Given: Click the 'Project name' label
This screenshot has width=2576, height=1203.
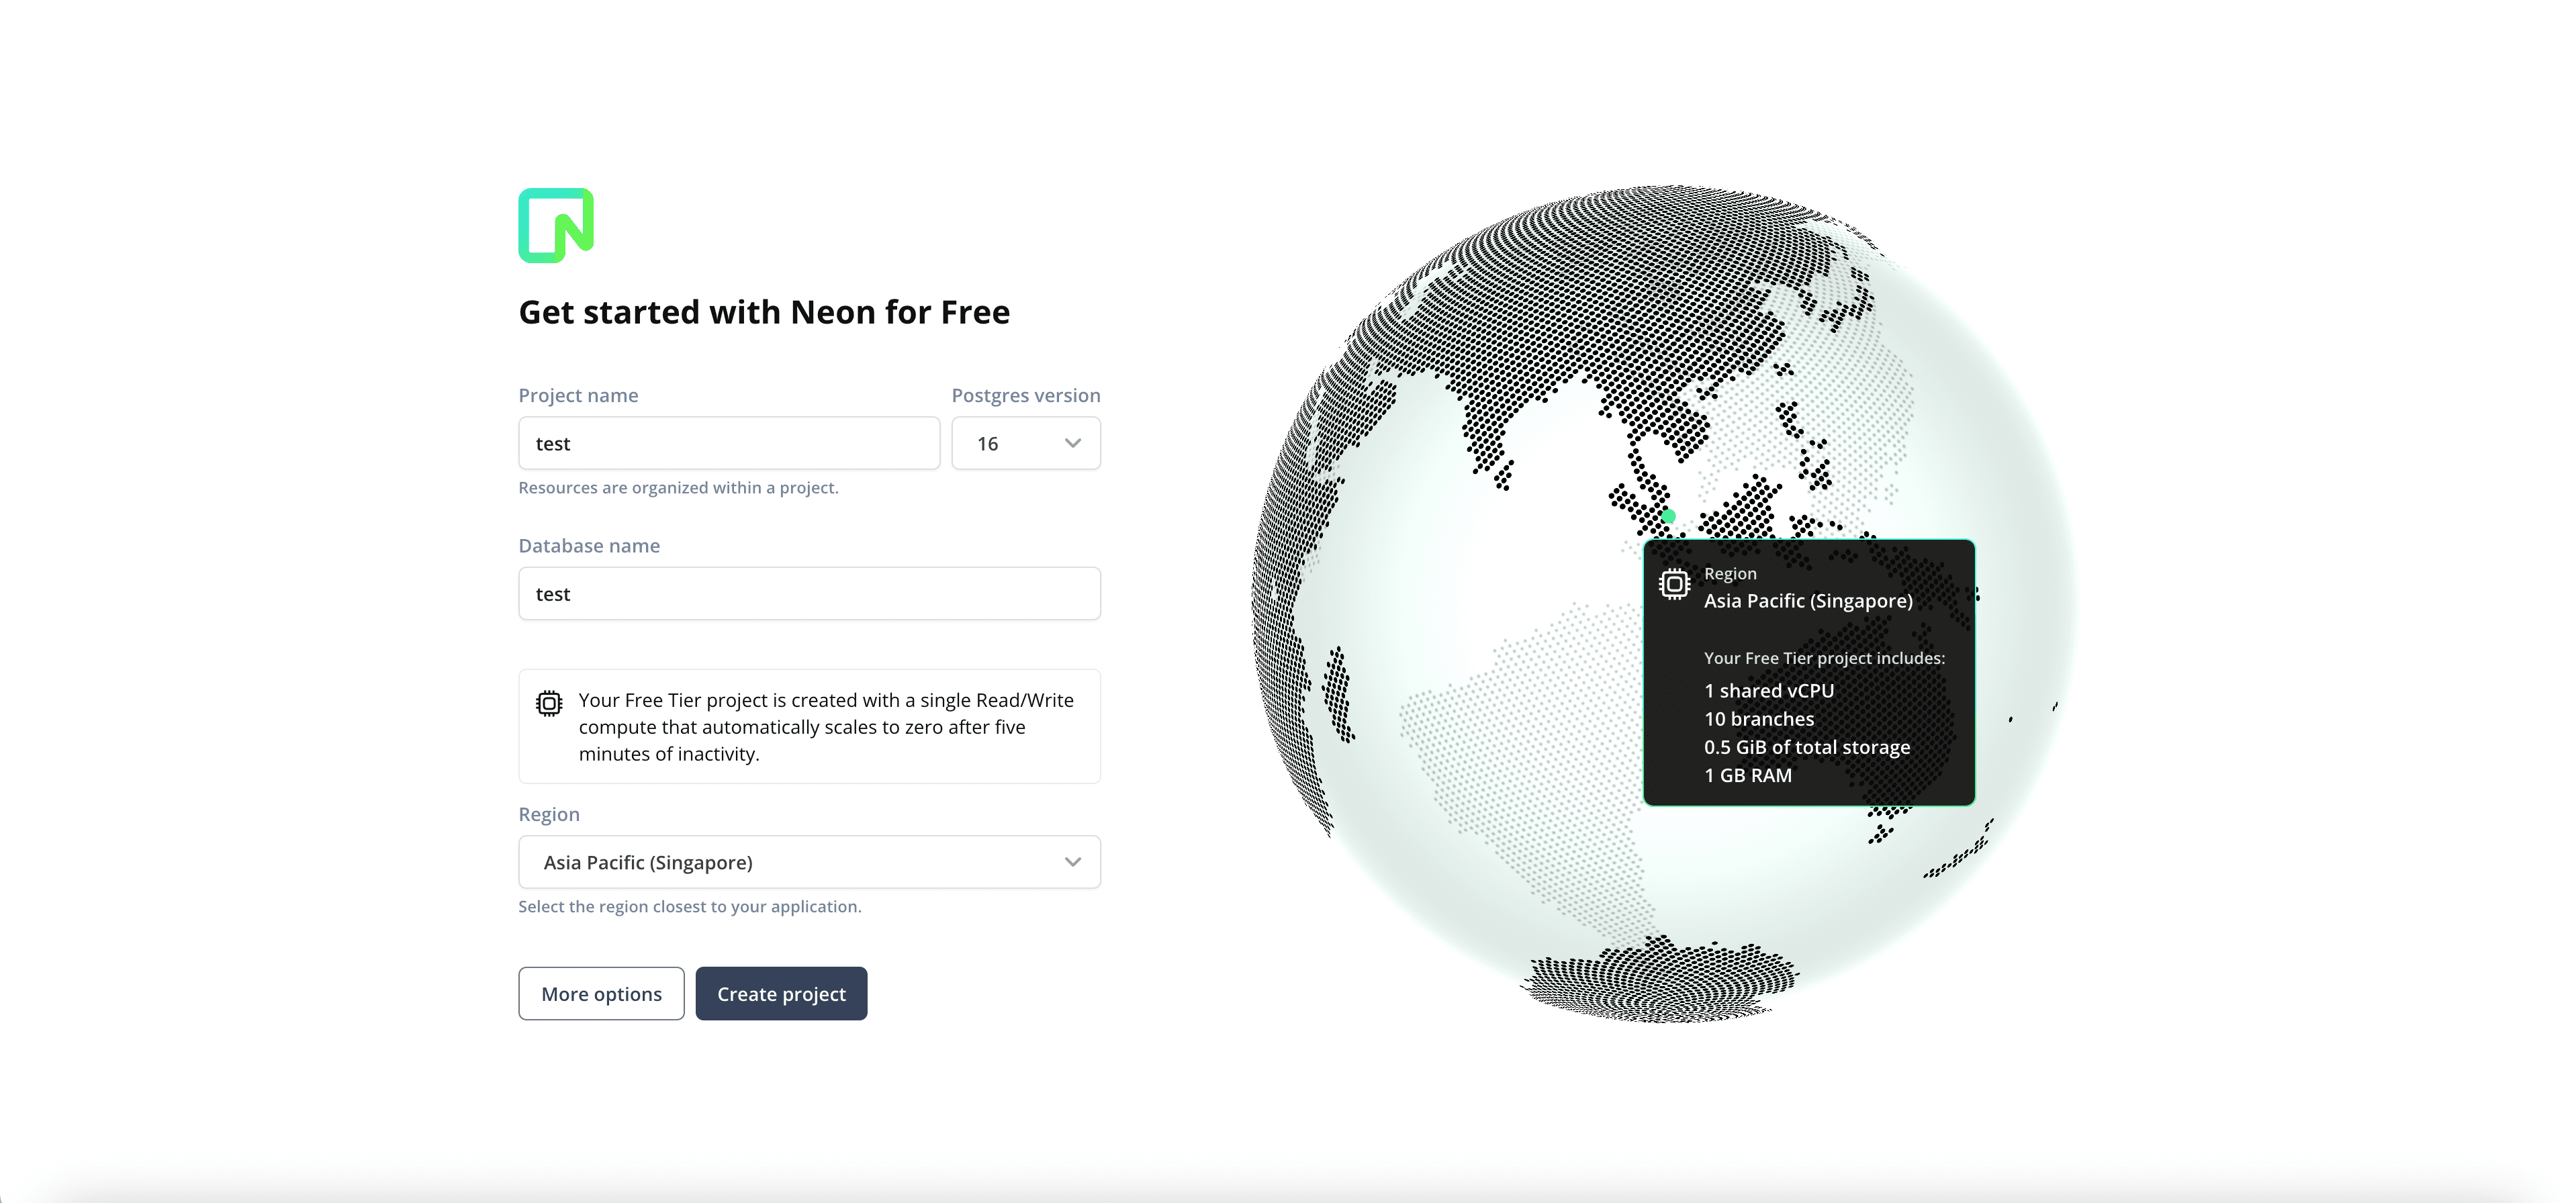Looking at the screenshot, I should [578, 395].
